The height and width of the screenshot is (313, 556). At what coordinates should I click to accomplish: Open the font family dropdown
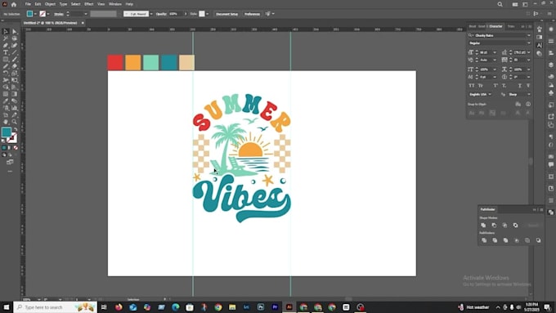[529, 35]
